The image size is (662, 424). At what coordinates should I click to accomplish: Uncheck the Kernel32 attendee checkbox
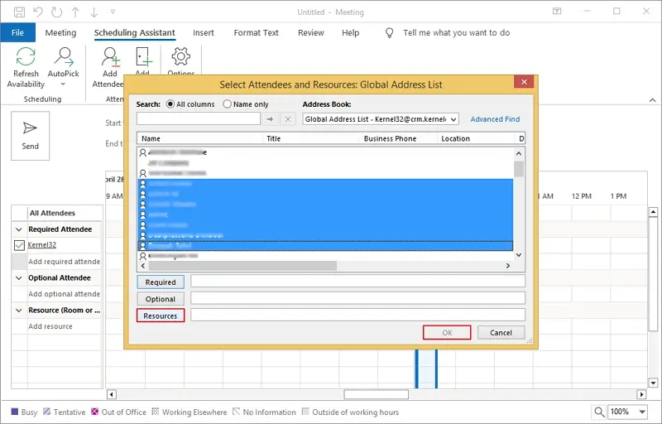[x=19, y=245]
